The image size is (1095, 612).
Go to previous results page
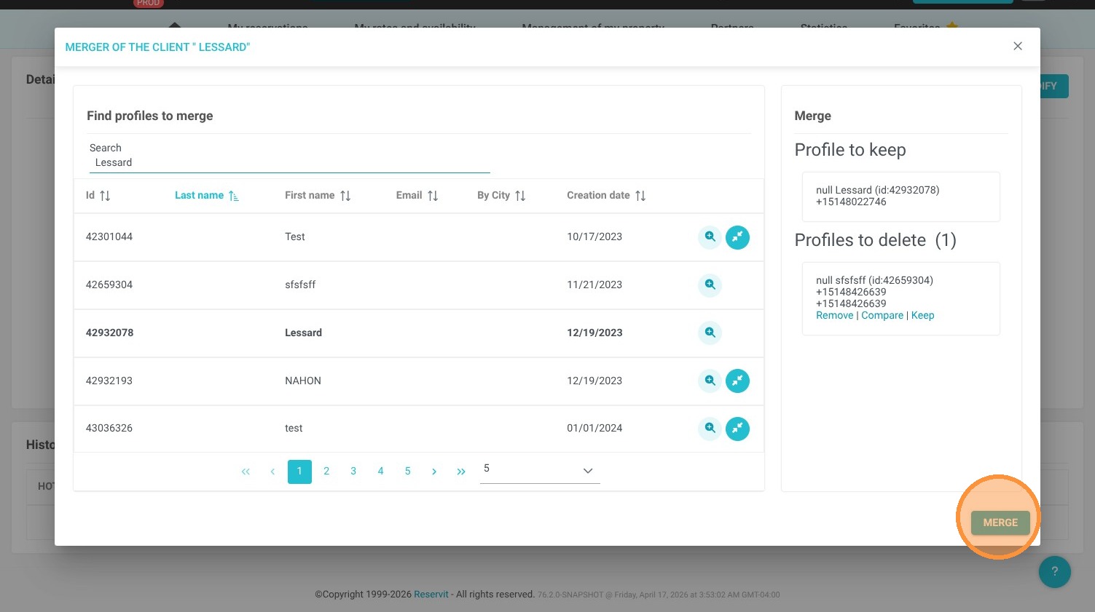[272, 472]
